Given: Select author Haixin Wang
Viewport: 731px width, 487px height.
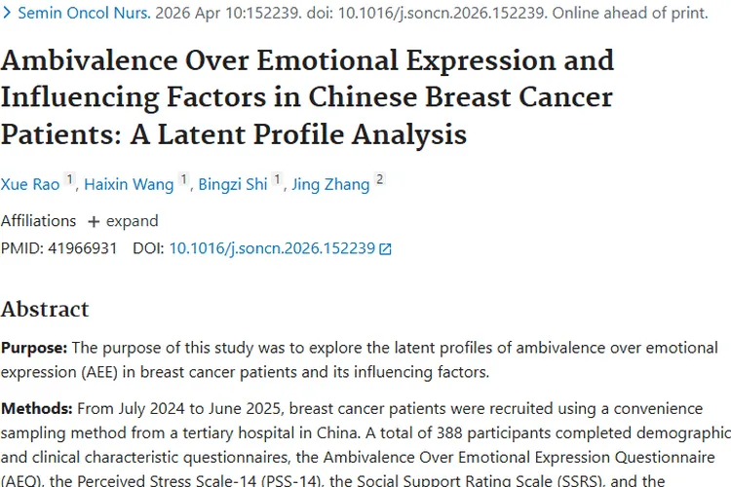Looking at the screenshot, I should 129,184.
